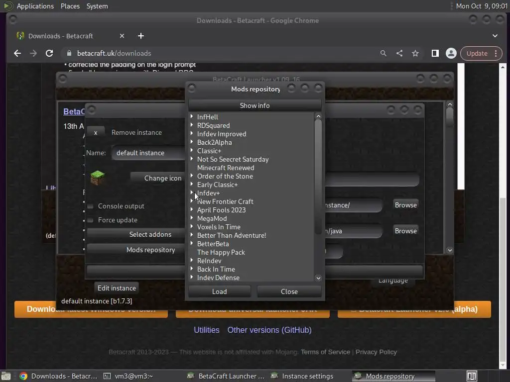
Task: Open the Utilities link
Action: (207, 330)
